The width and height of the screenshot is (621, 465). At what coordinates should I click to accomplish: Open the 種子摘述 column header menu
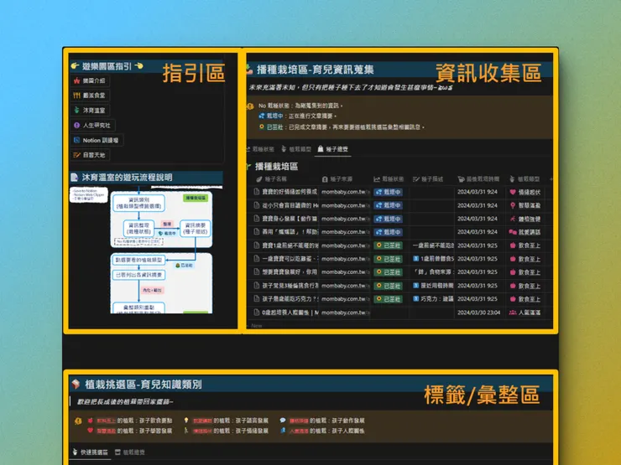click(428, 179)
